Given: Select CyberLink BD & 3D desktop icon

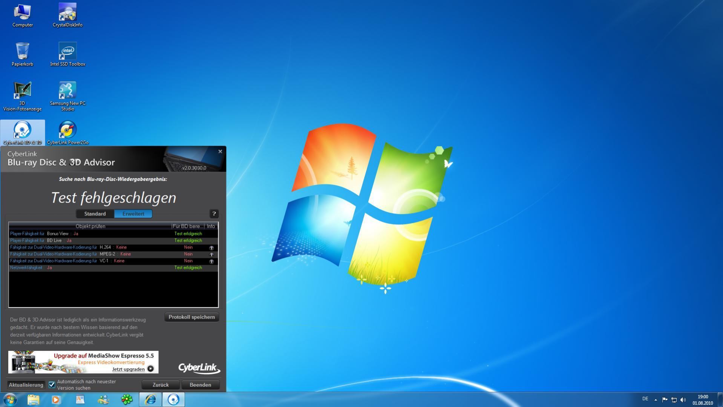Looking at the screenshot, I should pos(22,133).
